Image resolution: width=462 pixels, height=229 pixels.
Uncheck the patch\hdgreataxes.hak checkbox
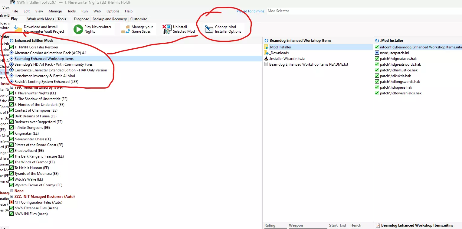(x=377, y=59)
